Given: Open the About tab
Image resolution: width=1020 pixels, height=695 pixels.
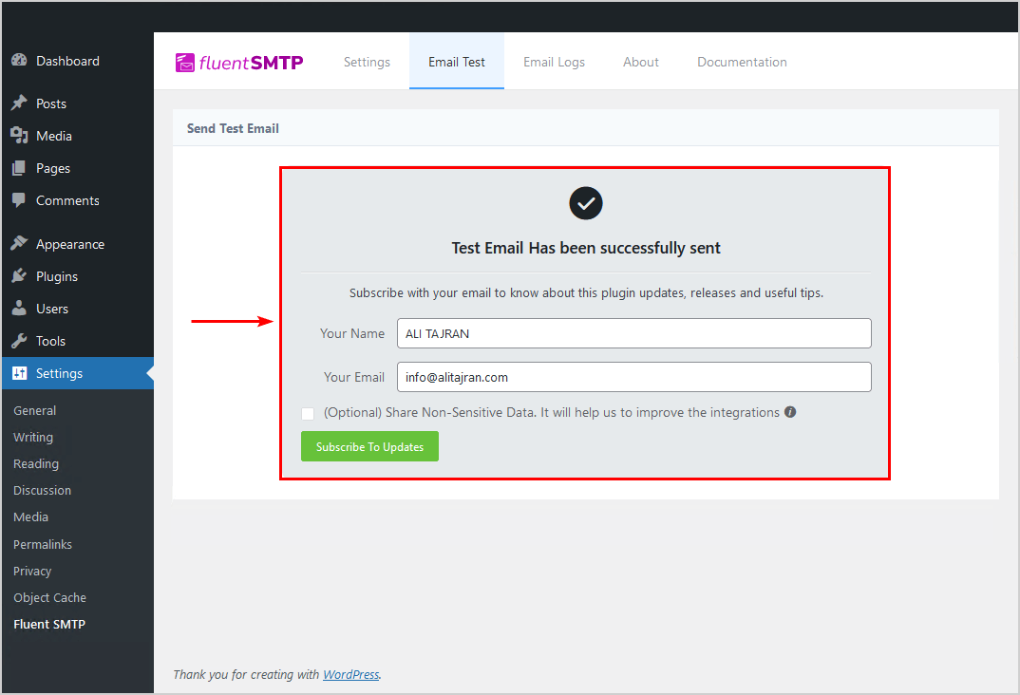Looking at the screenshot, I should pyautogui.click(x=641, y=62).
